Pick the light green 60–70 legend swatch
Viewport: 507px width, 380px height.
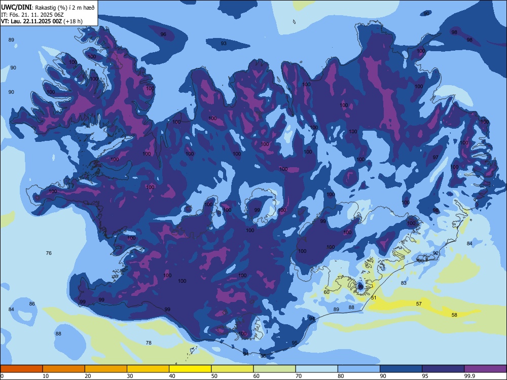point(274,369)
